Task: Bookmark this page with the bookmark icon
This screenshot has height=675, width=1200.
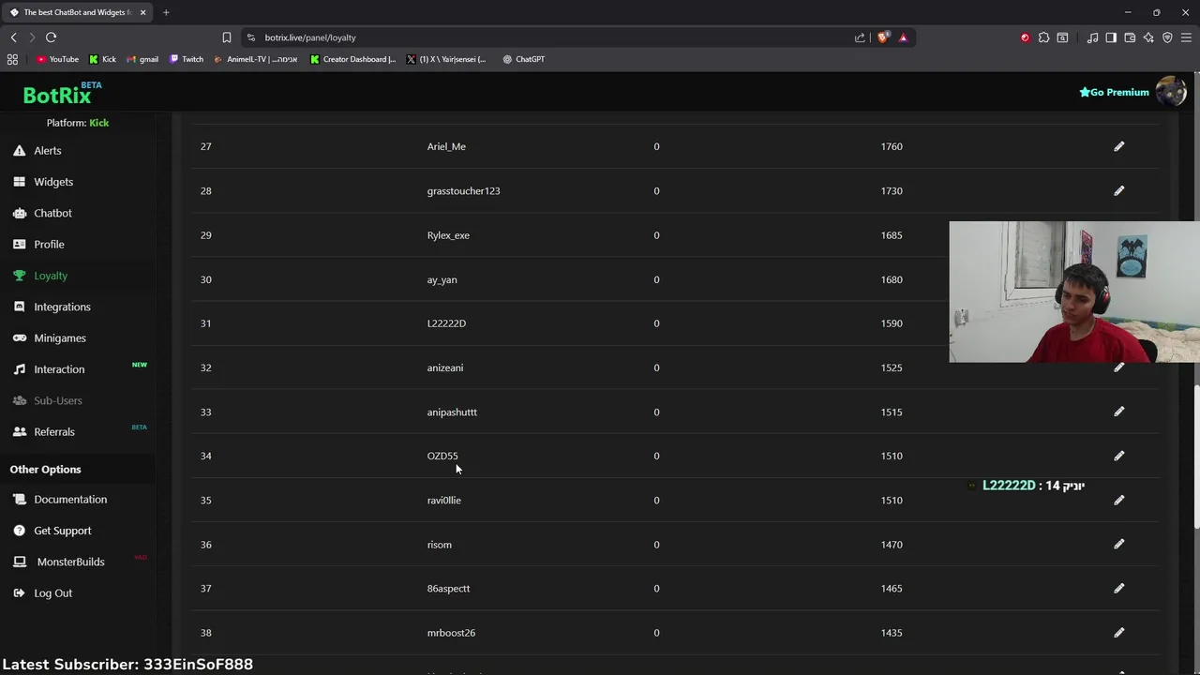Action: click(x=227, y=37)
